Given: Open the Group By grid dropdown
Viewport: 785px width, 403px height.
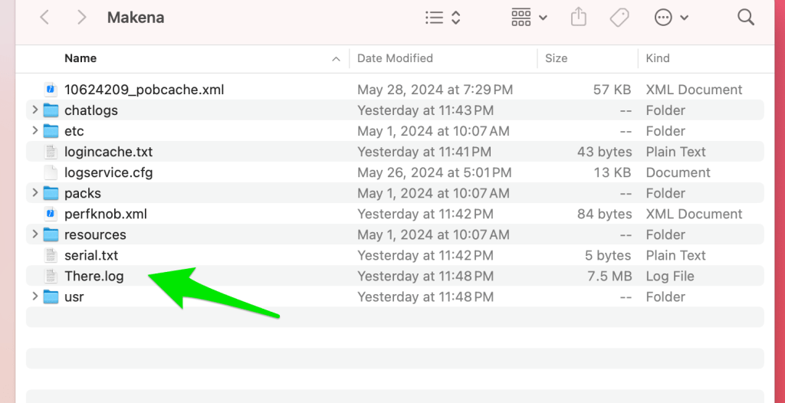Looking at the screenshot, I should [x=529, y=18].
